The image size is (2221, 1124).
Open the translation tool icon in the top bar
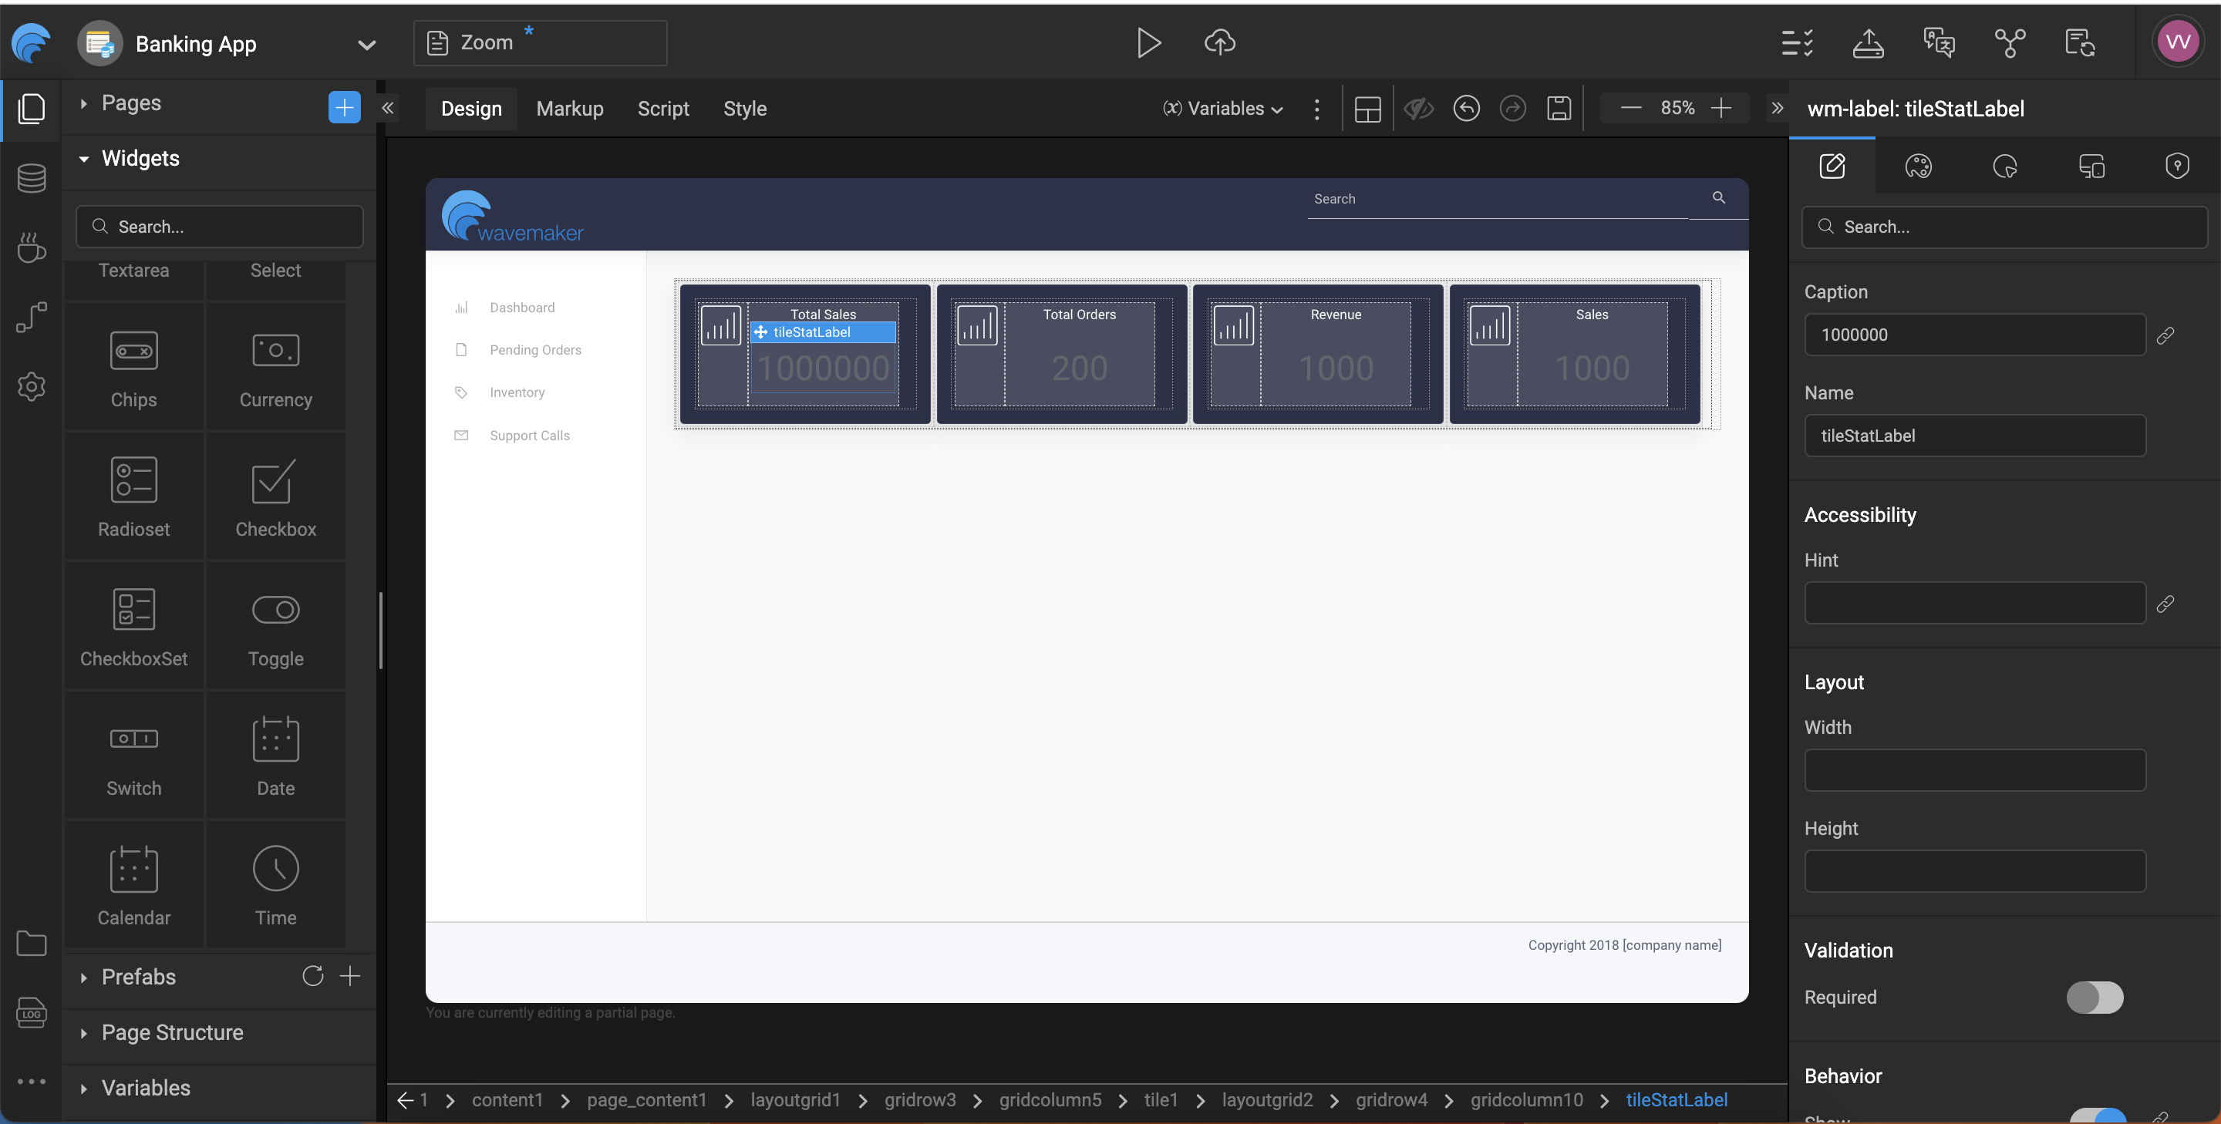pos(1939,42)
